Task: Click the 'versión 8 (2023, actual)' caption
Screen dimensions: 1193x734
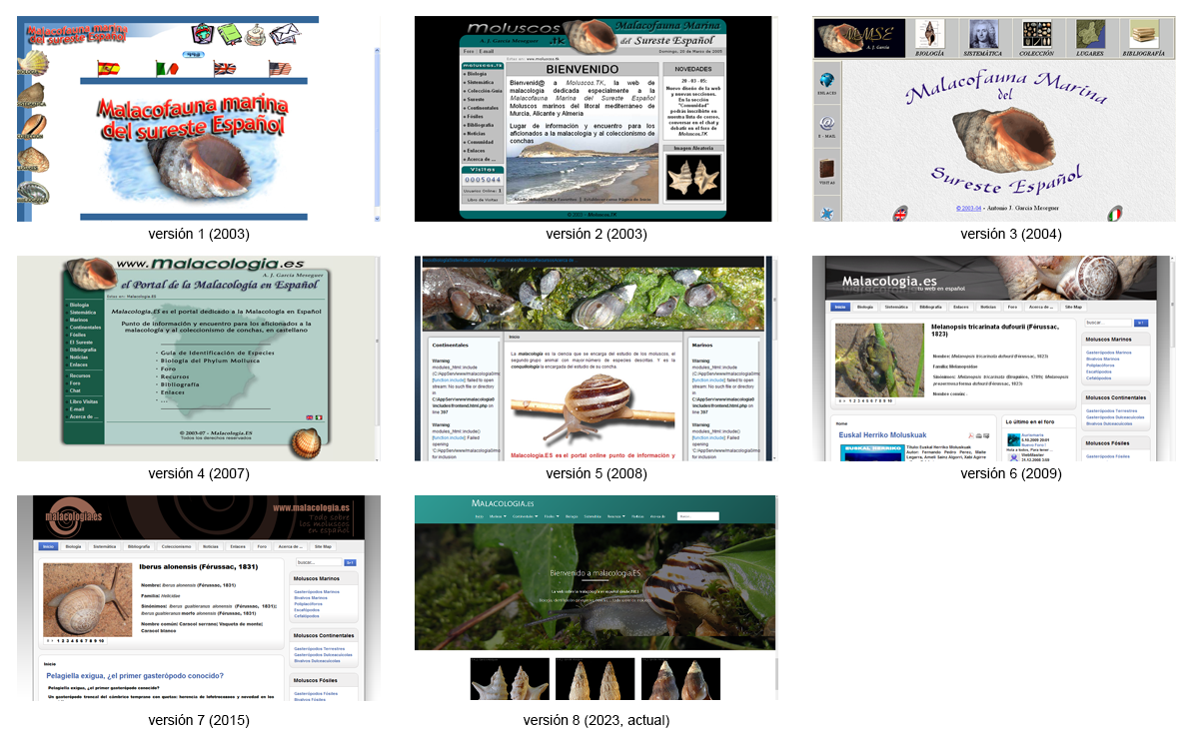Action: (596, 720)
